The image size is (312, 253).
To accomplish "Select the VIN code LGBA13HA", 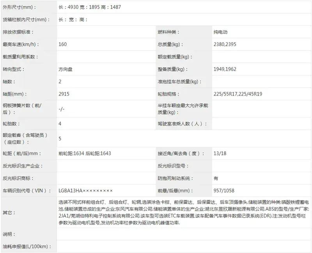I will point(85,190).
